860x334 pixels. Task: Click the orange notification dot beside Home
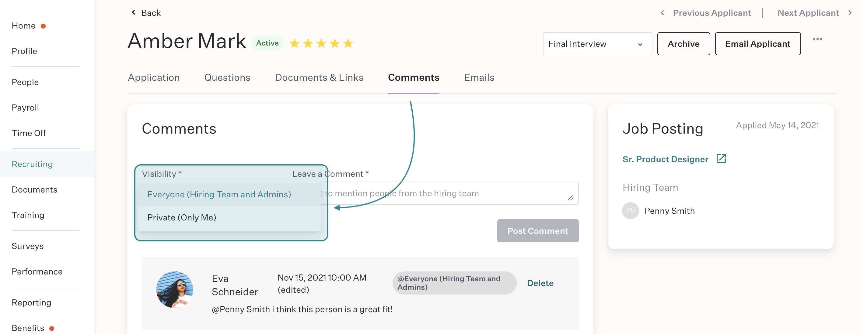[44, 26]
